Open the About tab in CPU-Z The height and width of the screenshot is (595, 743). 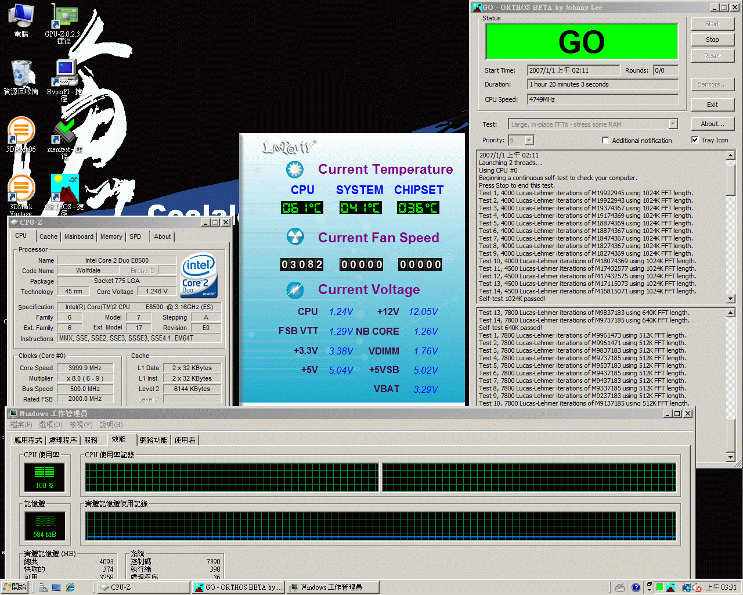[163, 236]
